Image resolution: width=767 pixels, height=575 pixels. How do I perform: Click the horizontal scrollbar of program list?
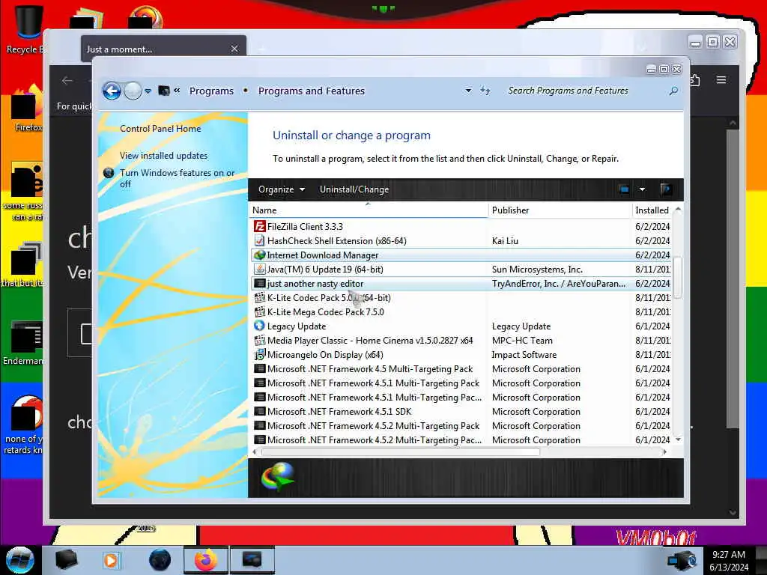pyautogui.click(x=401, y=451)
